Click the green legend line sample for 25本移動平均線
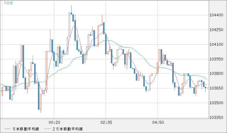The image size is (227, 133). (47, 129)
